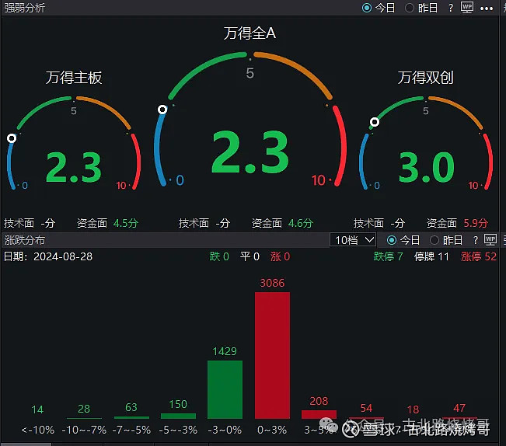Viewport: 506px width, 446px height.
Task: Click WP export icon in 涨跌分布 header
Action: point(490,240)
